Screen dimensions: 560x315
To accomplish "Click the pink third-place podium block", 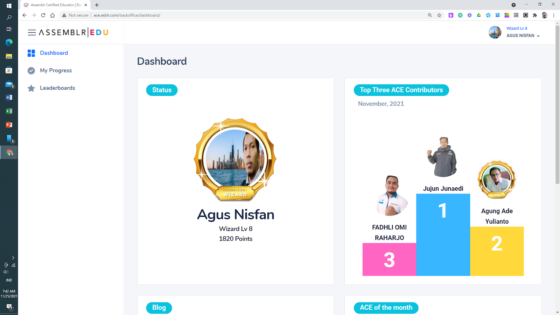I will (x=389, y=259).
